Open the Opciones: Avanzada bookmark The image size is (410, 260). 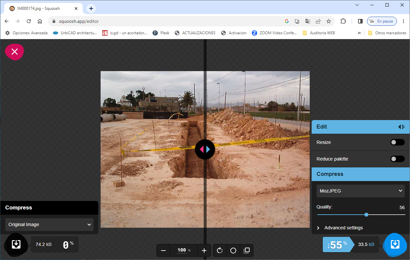click(x=26, y=33)
